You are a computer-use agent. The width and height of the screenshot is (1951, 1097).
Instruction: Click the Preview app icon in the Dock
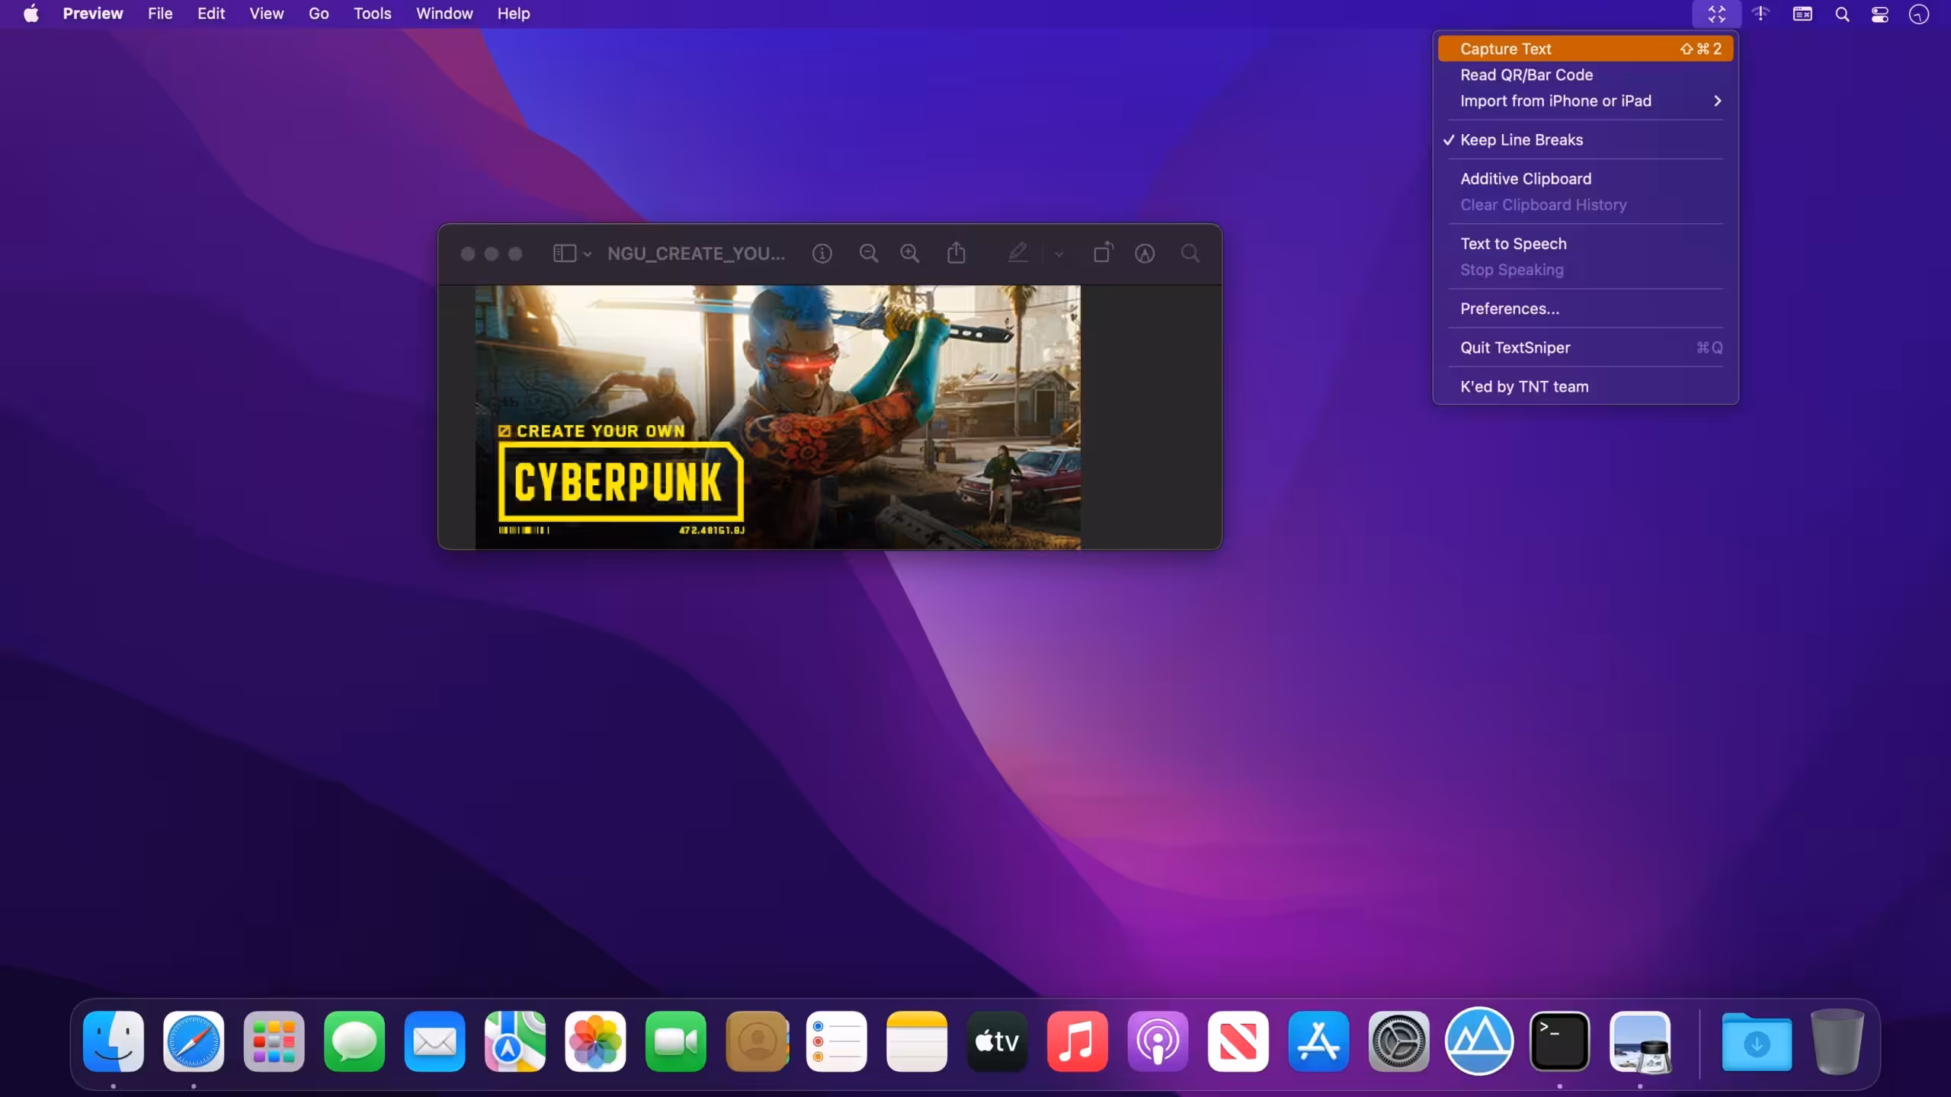pyautogui.click(x=1640, y=1041)
